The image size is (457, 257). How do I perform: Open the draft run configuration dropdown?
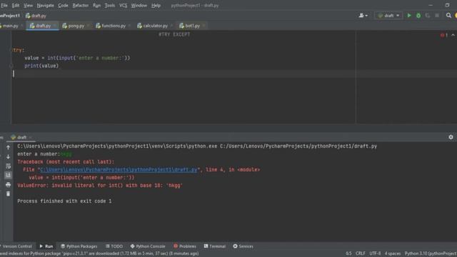(x=388, y=16)
